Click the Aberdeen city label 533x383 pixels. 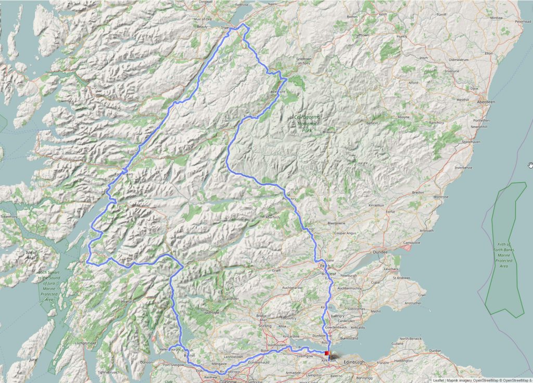pyautogui.click(x=486, y=102)
